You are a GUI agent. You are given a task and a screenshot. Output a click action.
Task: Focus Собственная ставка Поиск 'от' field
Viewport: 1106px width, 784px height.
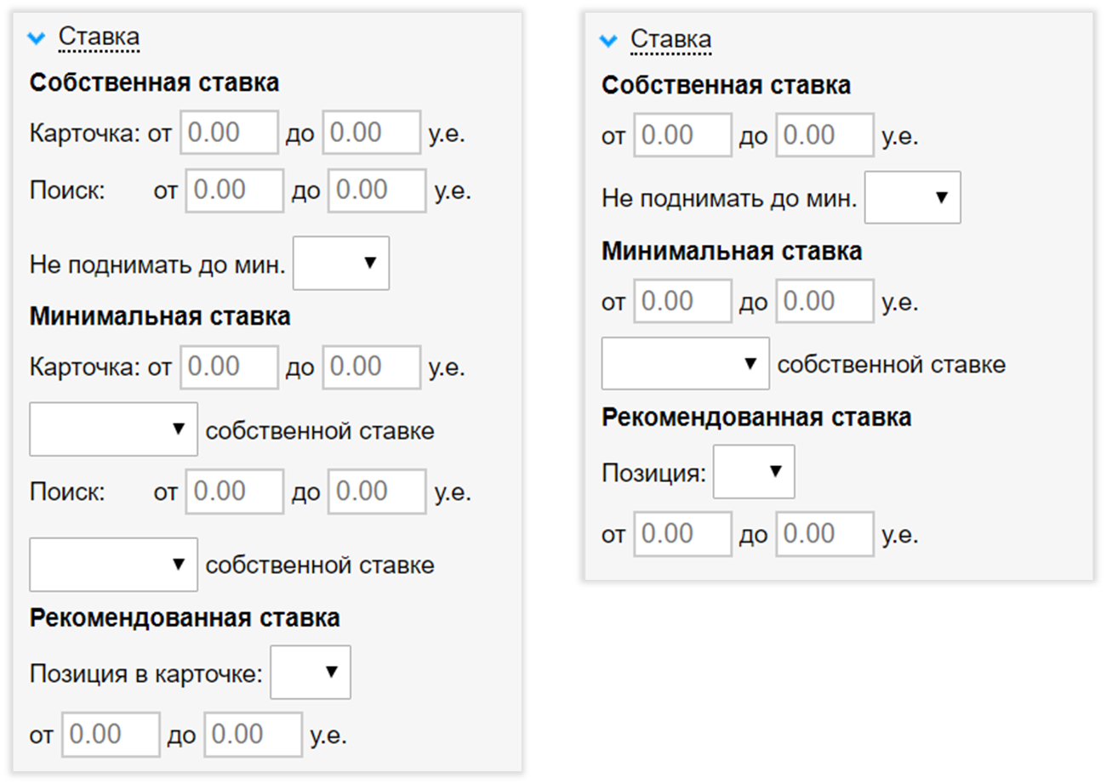[234, 190]
